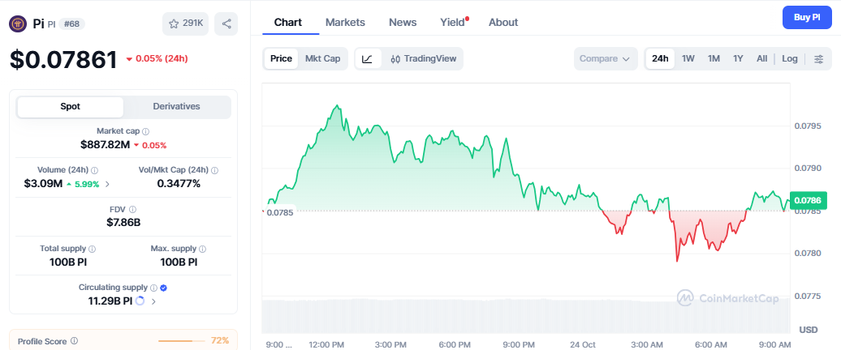Click the 11.29B PI circulating supply value

pos(110,301)
